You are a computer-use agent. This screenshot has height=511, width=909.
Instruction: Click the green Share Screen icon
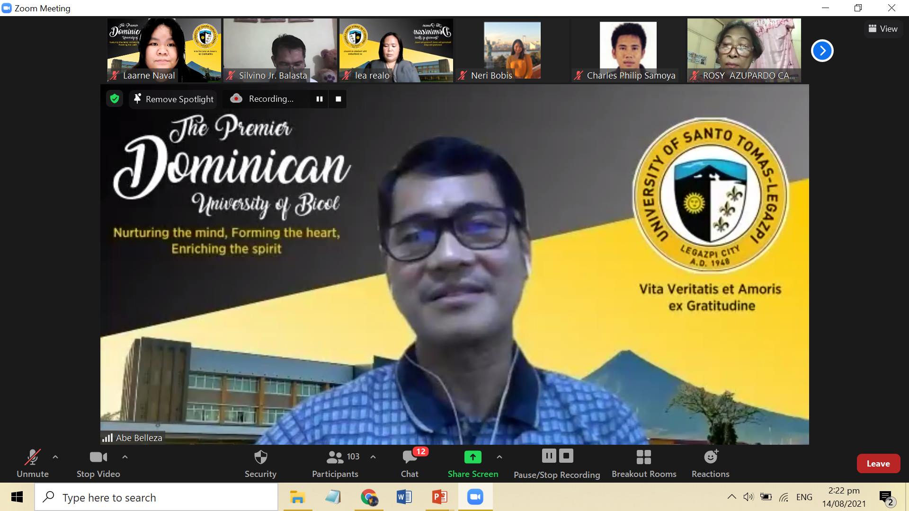click(x=472, y=457)
